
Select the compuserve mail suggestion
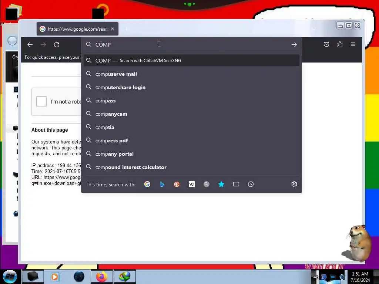click(x=191, y=74)
